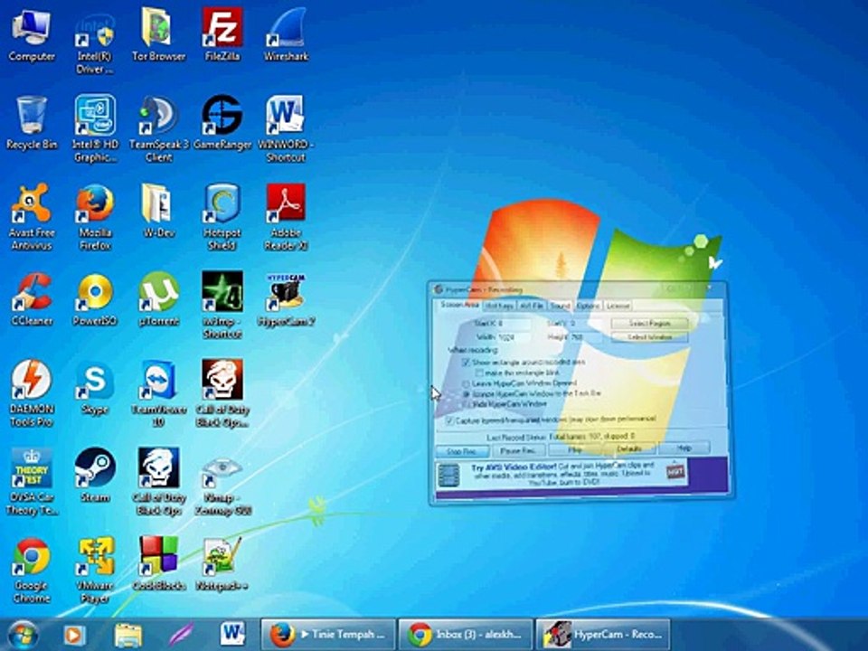Select the Mozilla Firefox desktop icon
Viewport: 868px width, 651px height.
[95, 217]
